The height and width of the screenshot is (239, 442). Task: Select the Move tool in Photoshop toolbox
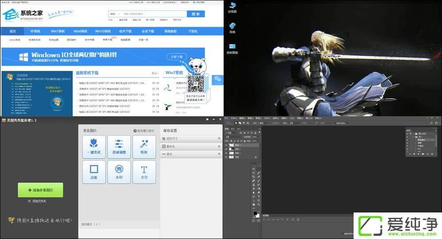coord(253,169)
